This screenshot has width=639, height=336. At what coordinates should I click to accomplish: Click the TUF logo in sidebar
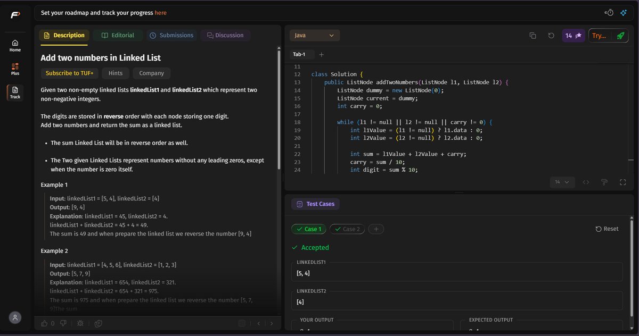point(15,15)
